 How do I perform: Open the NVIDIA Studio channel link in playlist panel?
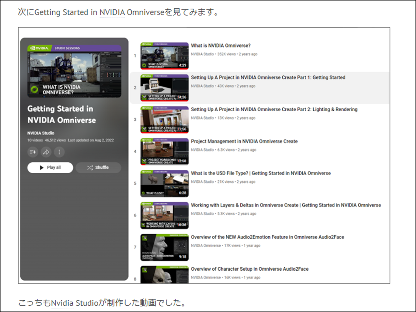40,133
